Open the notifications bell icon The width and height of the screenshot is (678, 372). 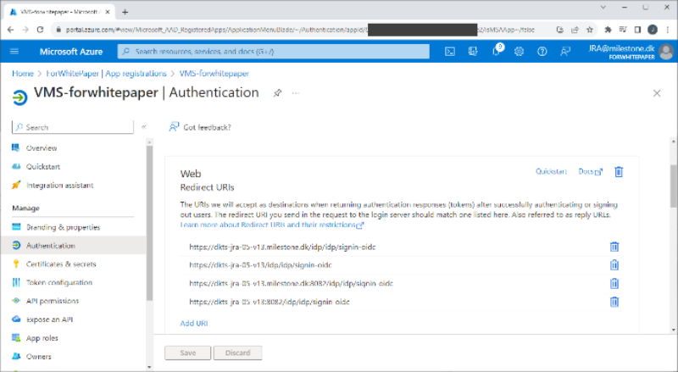click(497, 52)
